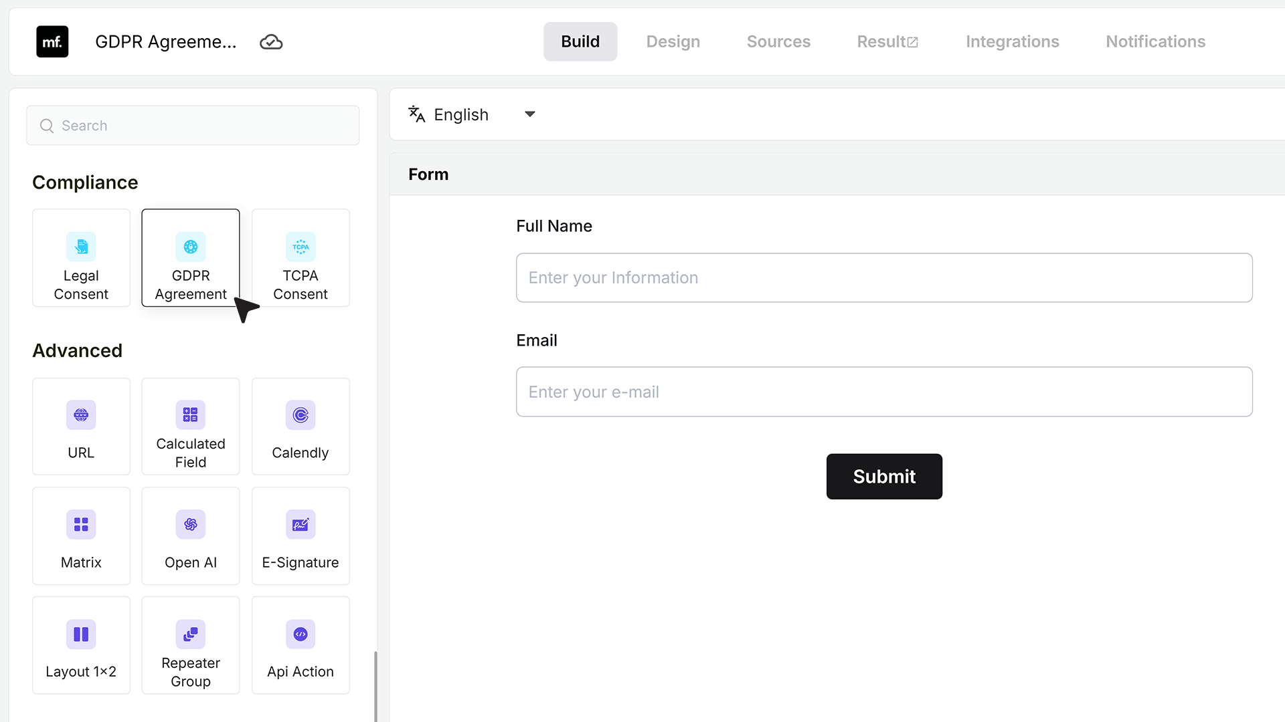Open the Integrations tab

(1012, 41)
